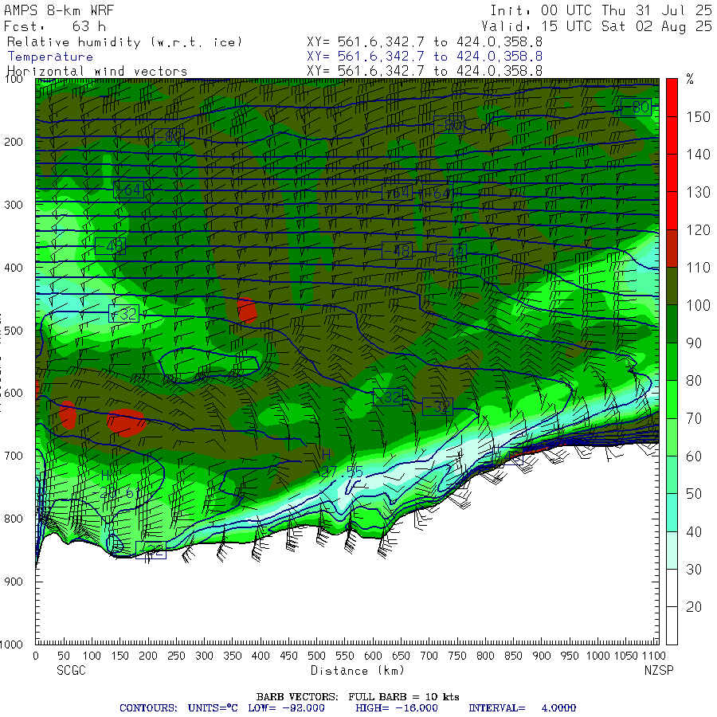Viewport: 717px width, 717px height.
Task: Click the "BARB VECTORS: FULL BARB = 10 kts" note
Action: (358, 697)
